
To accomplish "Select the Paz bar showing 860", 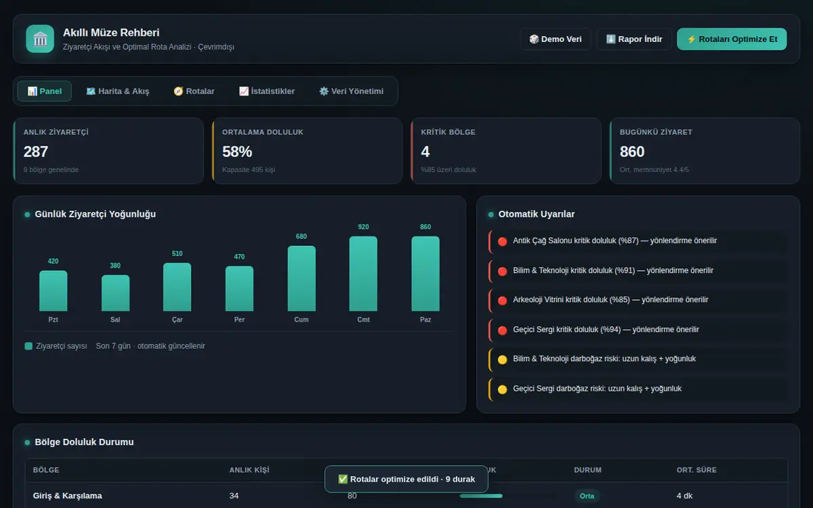I will 425,274.
